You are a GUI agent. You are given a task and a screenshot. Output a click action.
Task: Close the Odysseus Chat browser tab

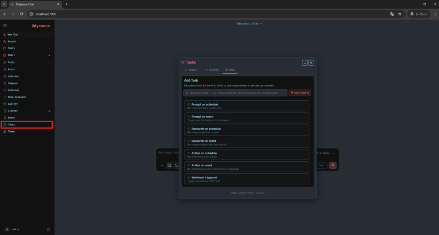pyautogui.click(x=58, y=4)
